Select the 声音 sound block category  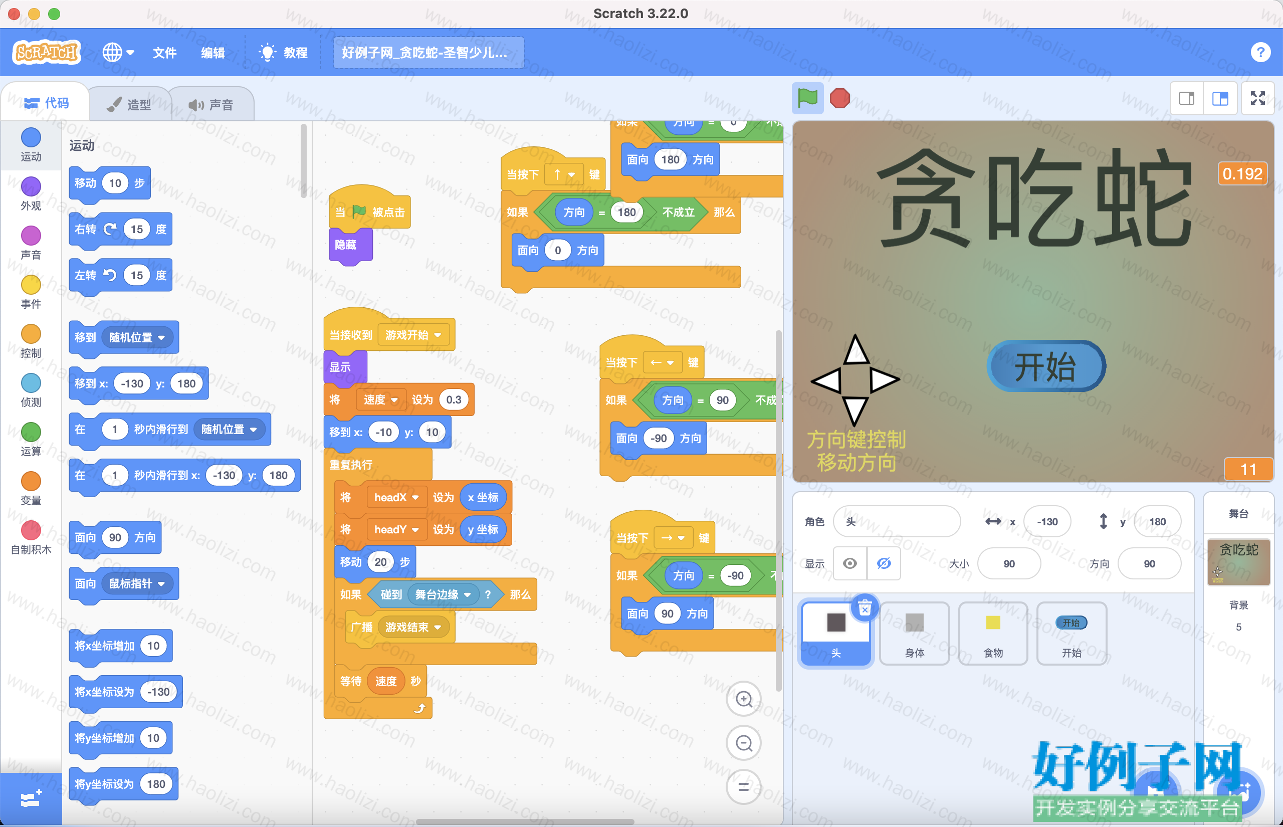pos(31,243)
